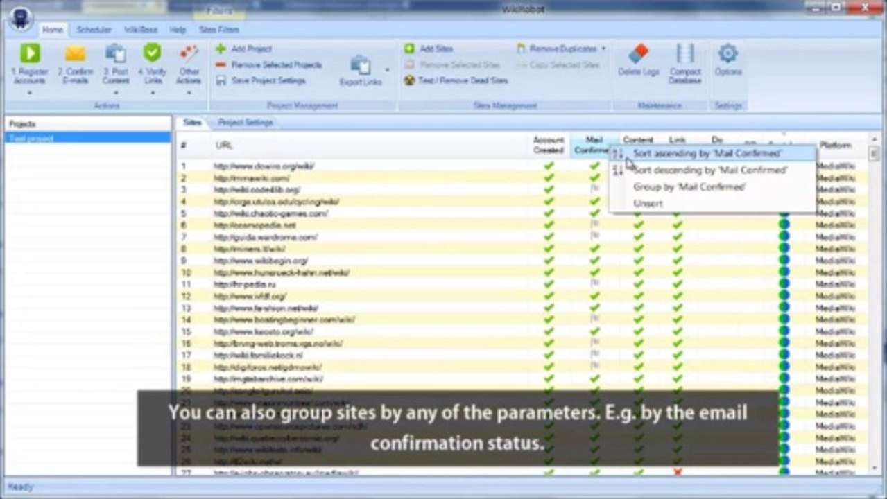Expand the Export Links dropdown arrow
The image size is (887, 499).
coord(387,69)
